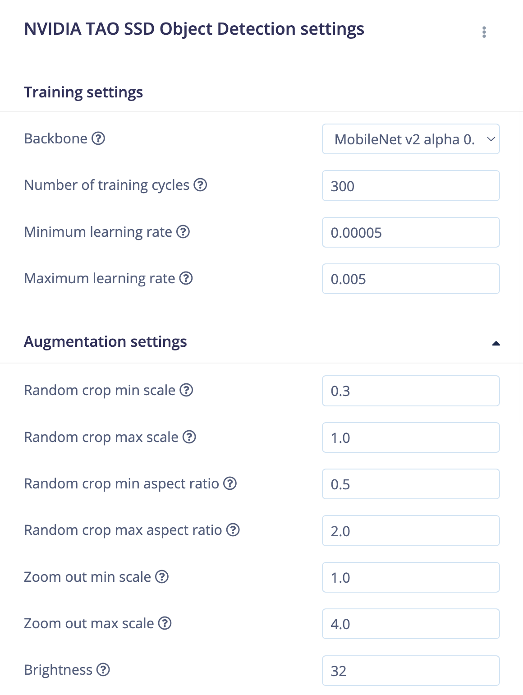Open help for Random crop max aspect ratio

tap(233, 530)
